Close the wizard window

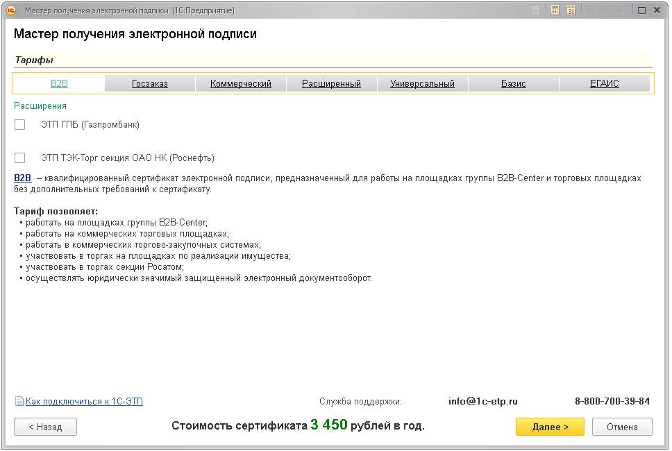657,10
